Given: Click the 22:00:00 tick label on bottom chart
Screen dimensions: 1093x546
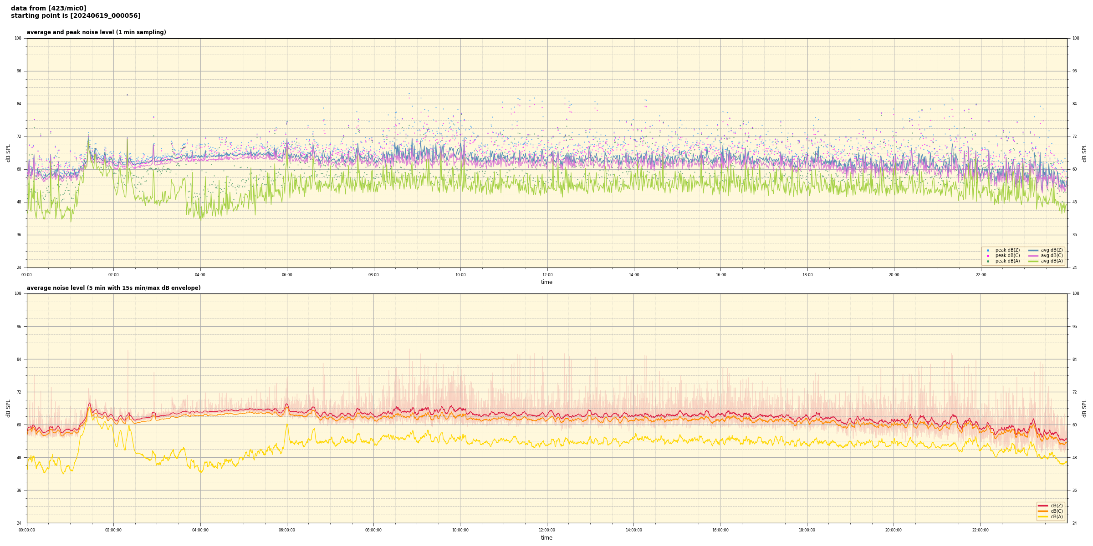Looking at the screenshot, I should [981, 530].
